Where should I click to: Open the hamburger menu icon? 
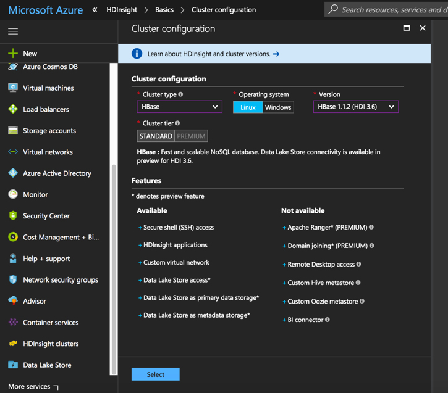(13, 31)
